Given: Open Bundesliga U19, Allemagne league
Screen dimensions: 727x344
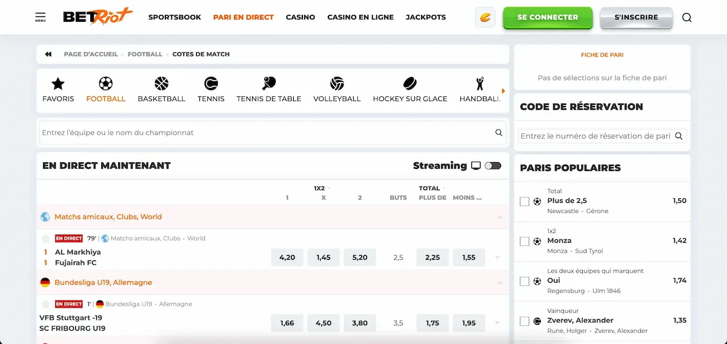Looking at the screenshot, I should pos(103,283).
